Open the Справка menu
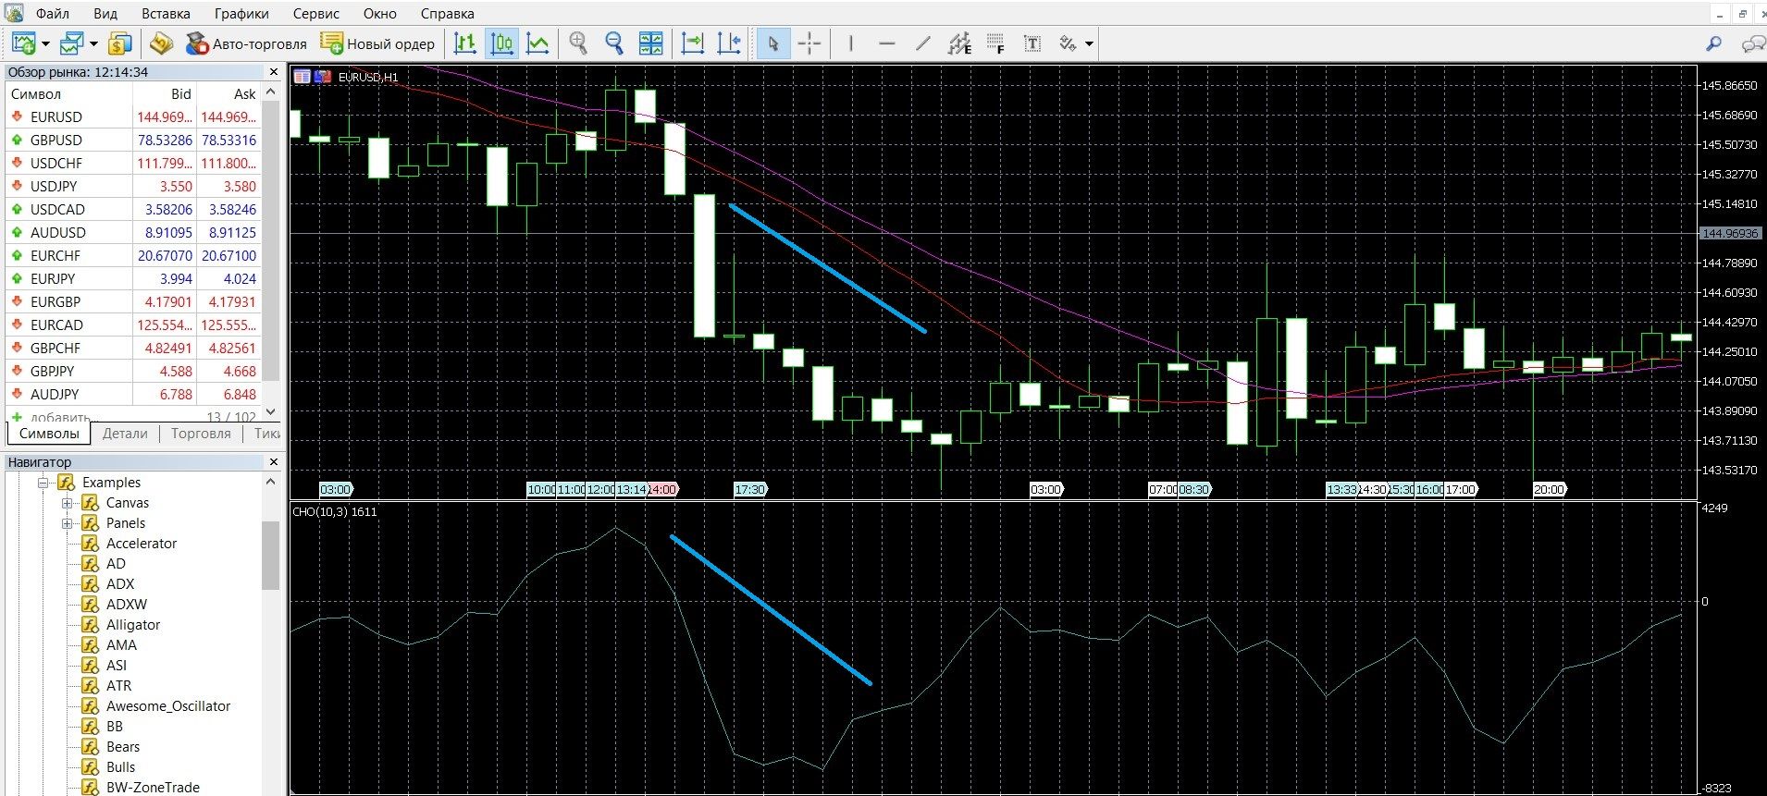This screenshot has height=796, width=1767. pos(447,14)
